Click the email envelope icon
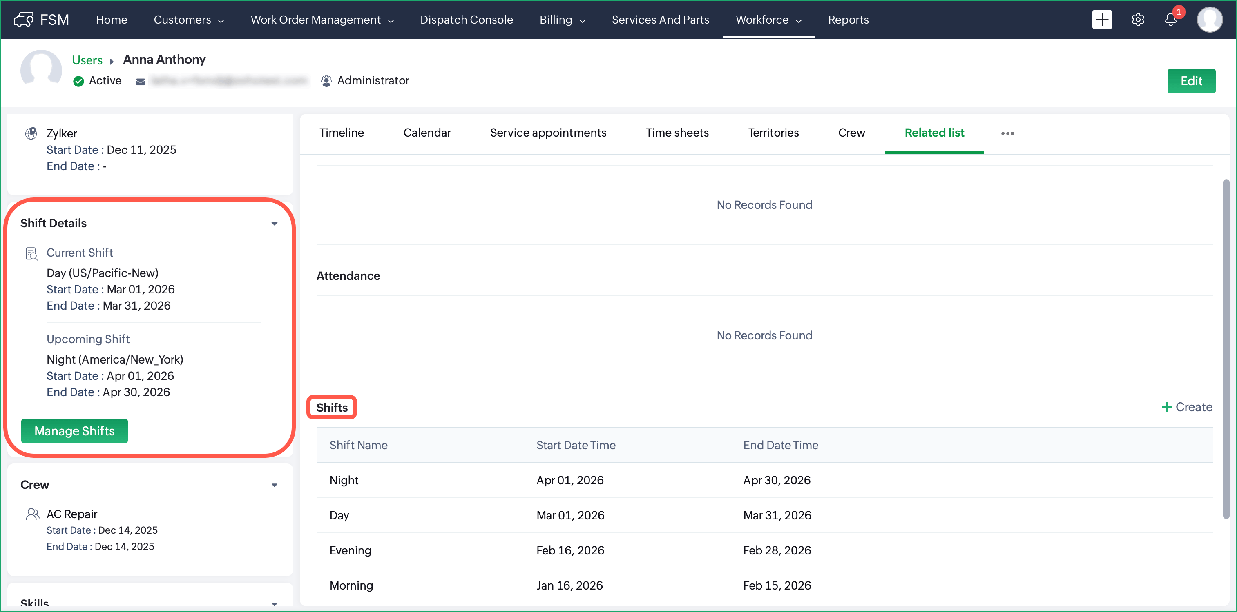Viewport: 1237px width, 612px height. pyautogui.click(x=140, y=82)
